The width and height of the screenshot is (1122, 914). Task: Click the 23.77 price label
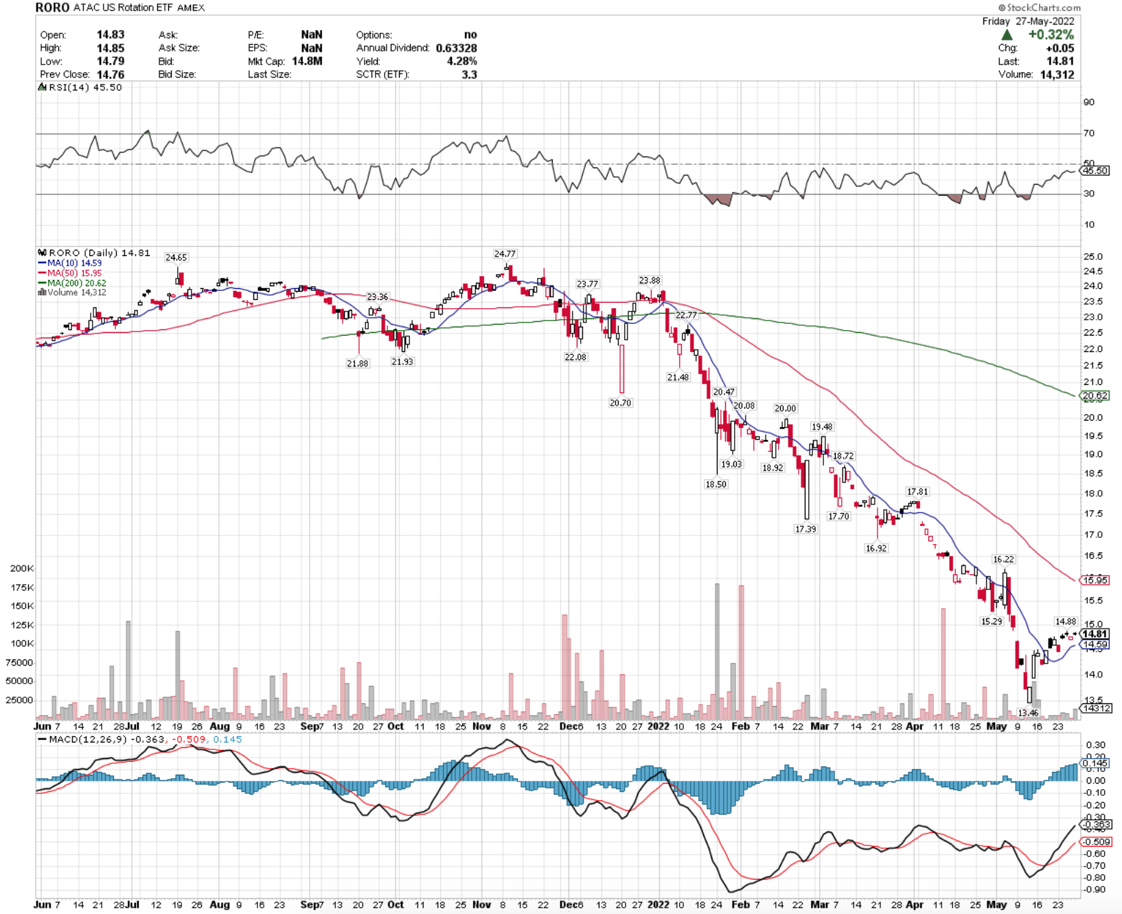point(587,283)
